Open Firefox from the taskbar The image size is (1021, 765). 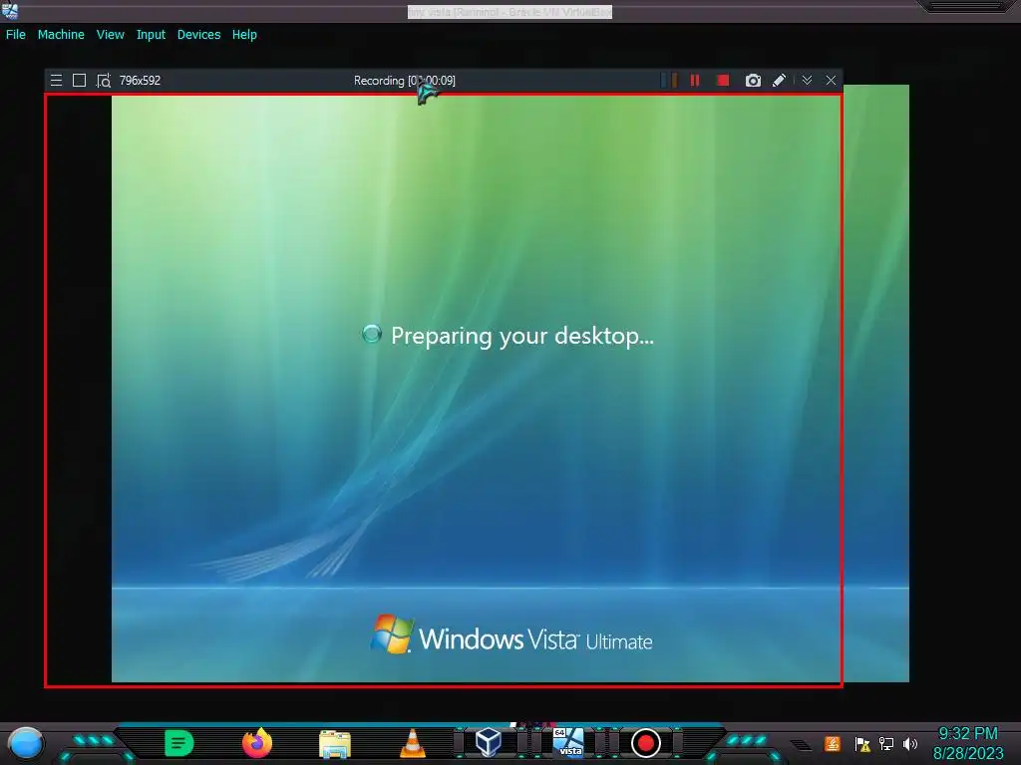click(x=256, y=743)
